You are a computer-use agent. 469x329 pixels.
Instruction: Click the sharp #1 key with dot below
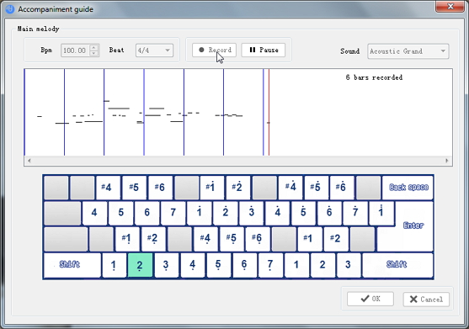127,239
